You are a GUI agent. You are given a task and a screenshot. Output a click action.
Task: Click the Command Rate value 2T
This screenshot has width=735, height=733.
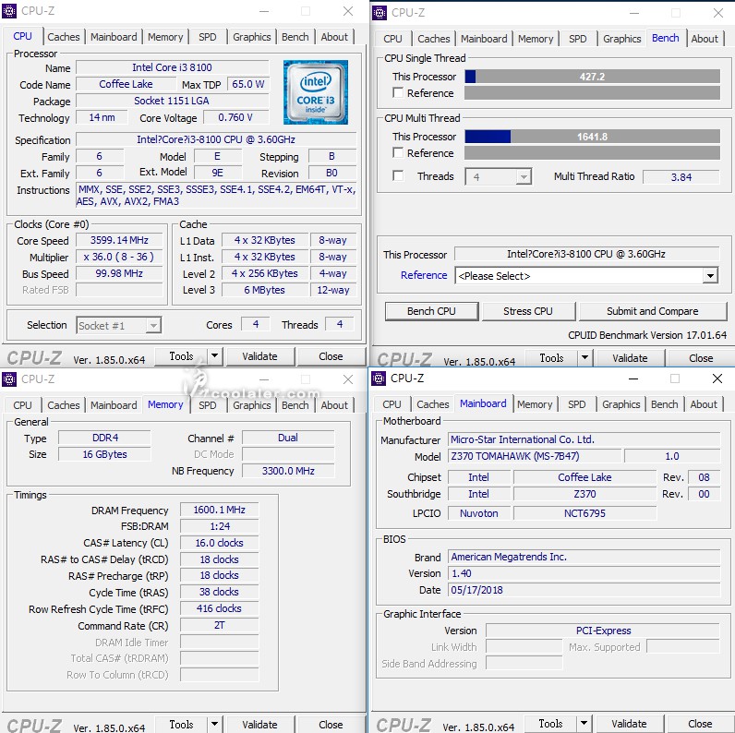(220, 625)
